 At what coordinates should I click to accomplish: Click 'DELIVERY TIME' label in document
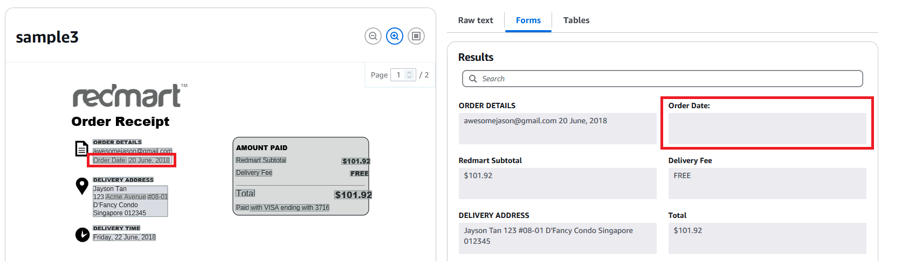tap(116, 228)
